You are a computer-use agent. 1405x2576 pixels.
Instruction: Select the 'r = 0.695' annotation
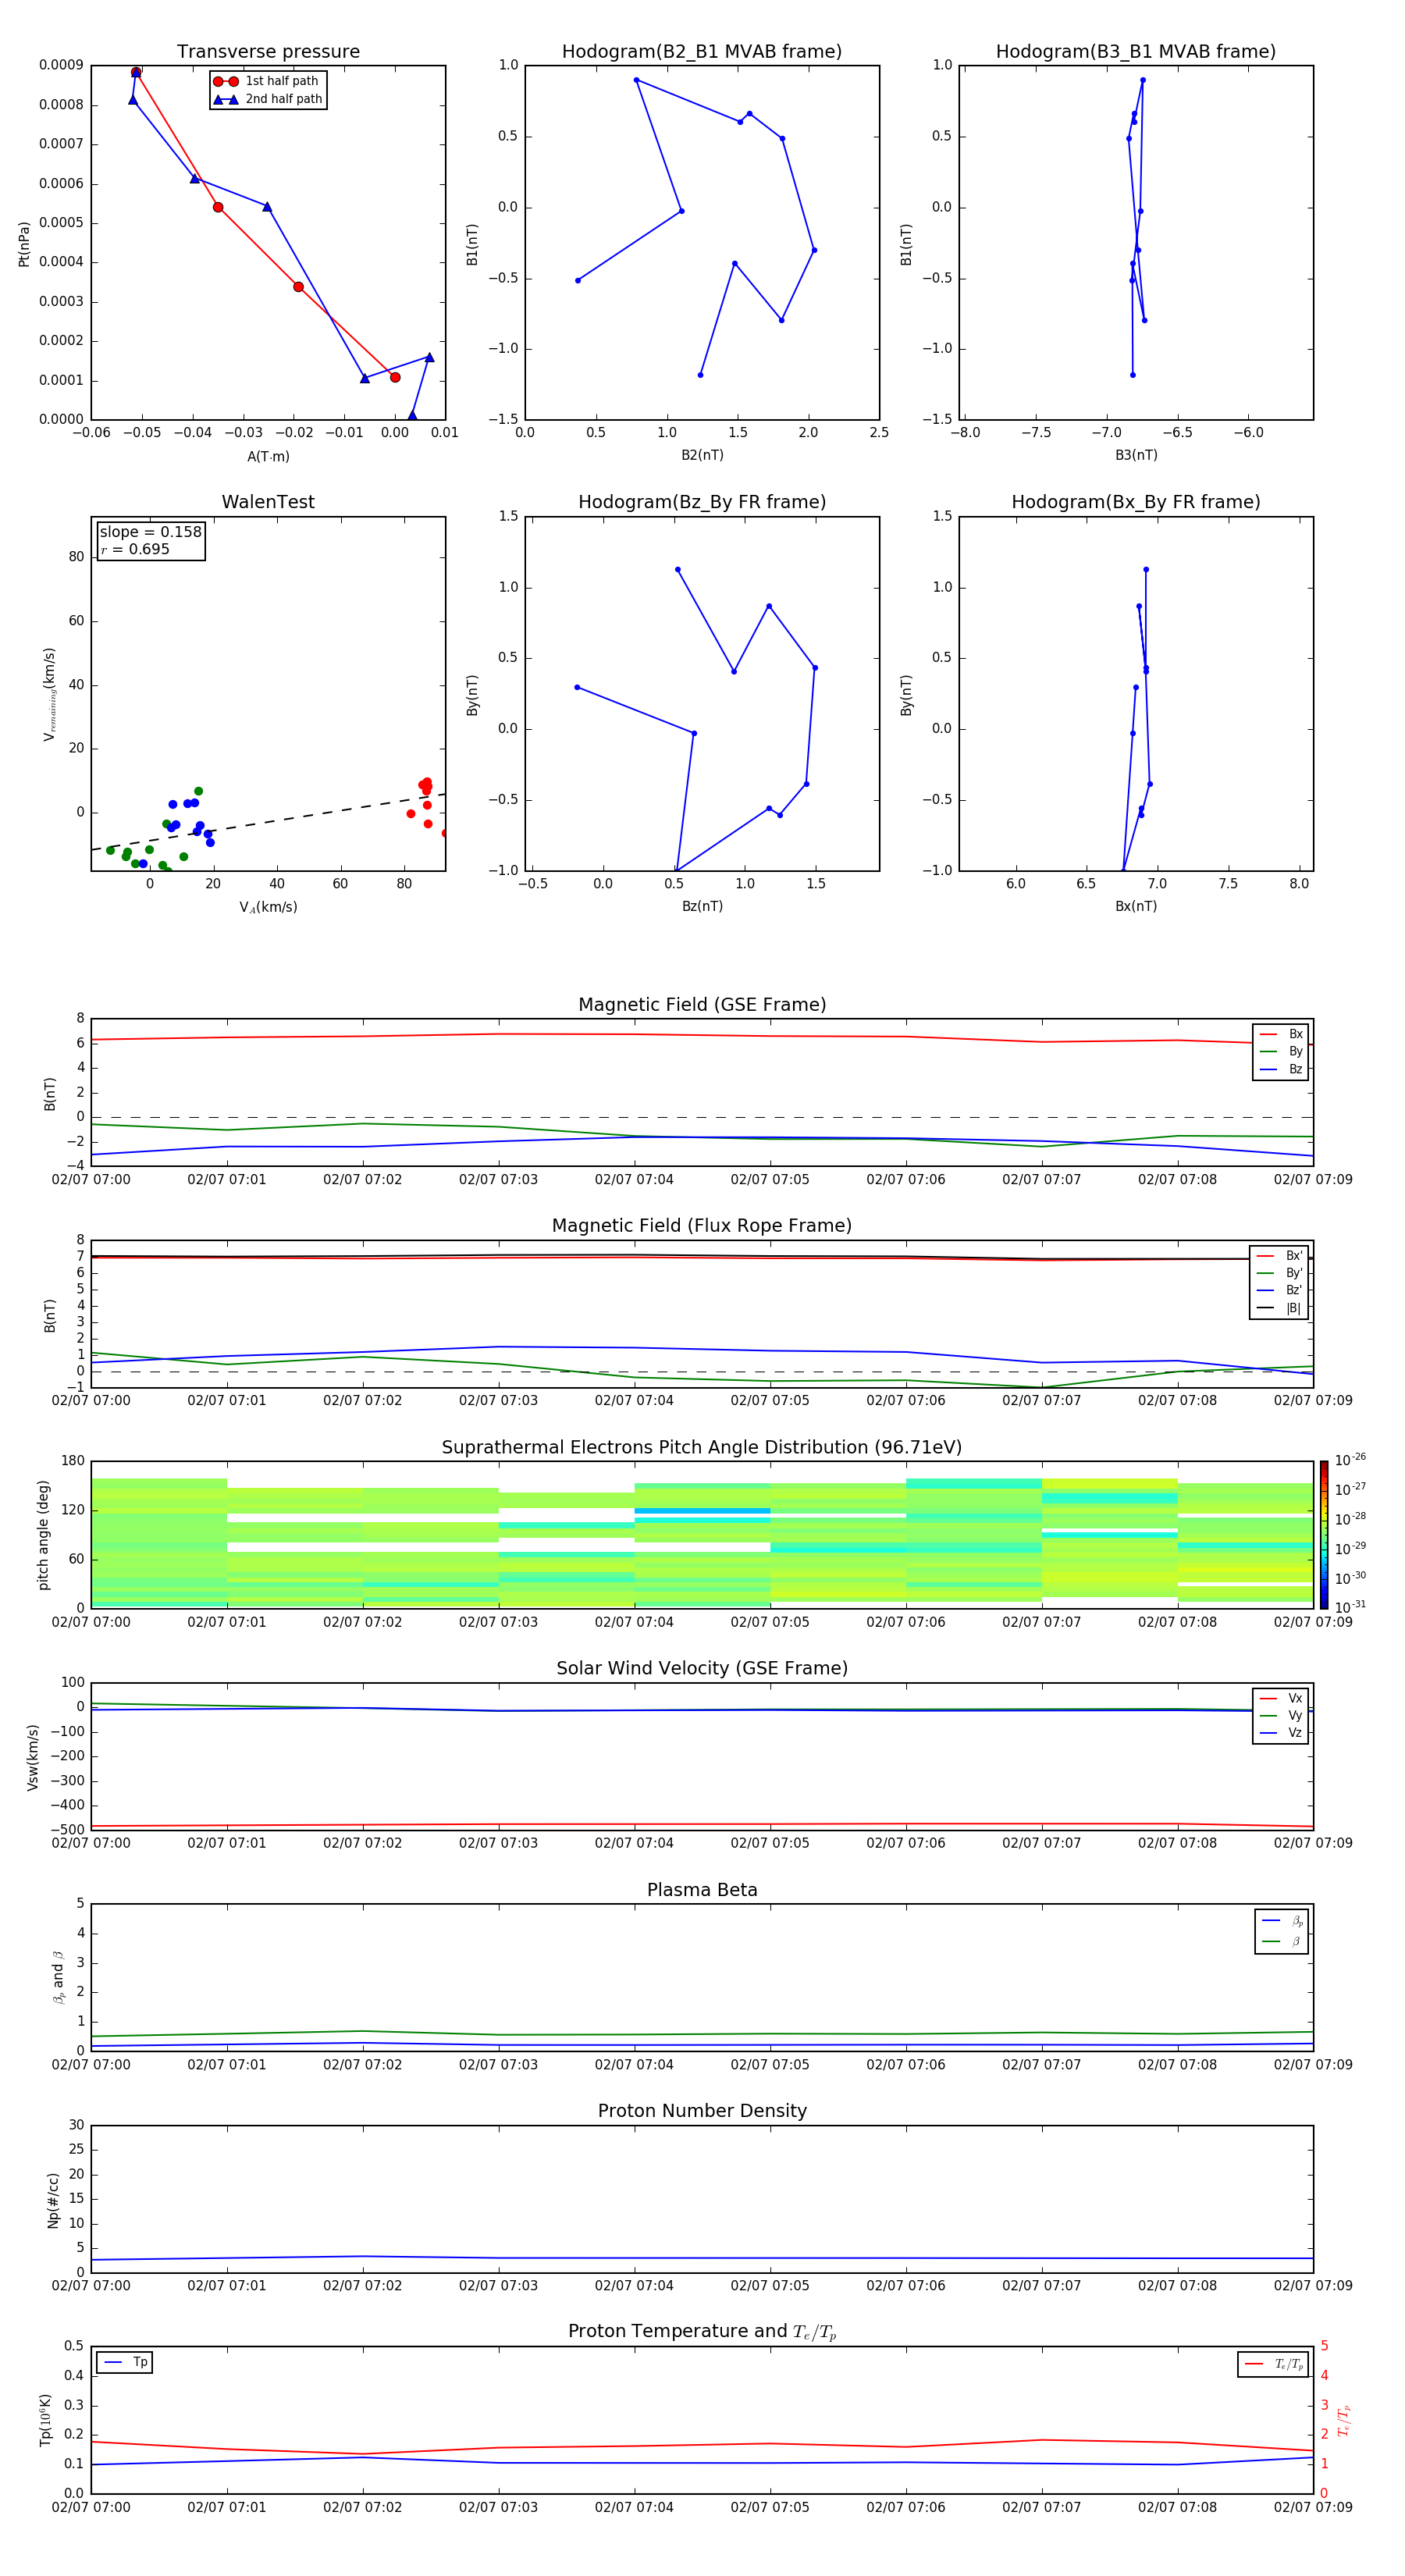point(135,549)
